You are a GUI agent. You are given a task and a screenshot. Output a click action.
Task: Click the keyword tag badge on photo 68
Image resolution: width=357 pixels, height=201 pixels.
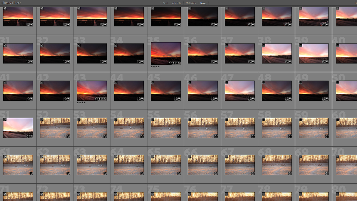tap(289, 173)
